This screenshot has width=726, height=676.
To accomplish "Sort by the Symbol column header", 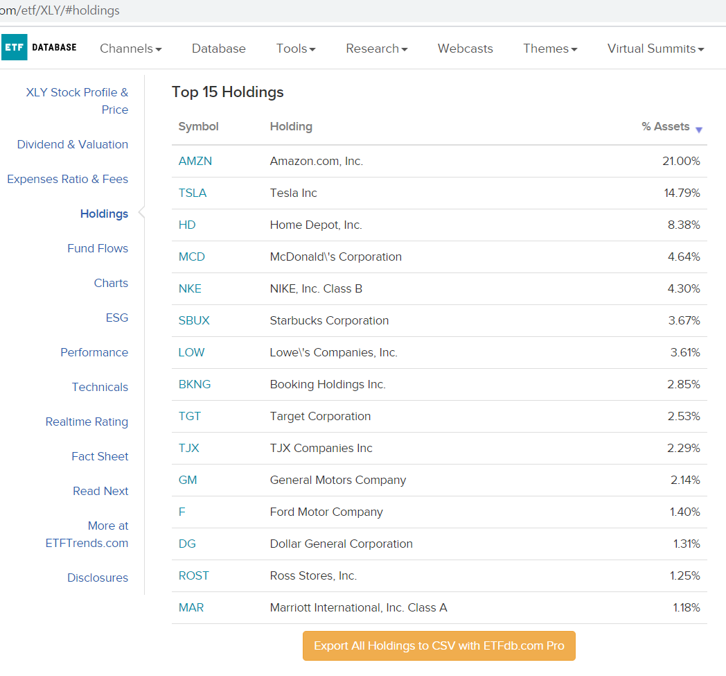I will click(198, 126).
